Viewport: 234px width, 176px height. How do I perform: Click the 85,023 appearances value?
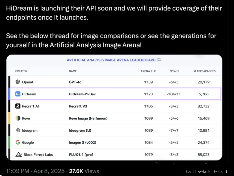[203, 154]
